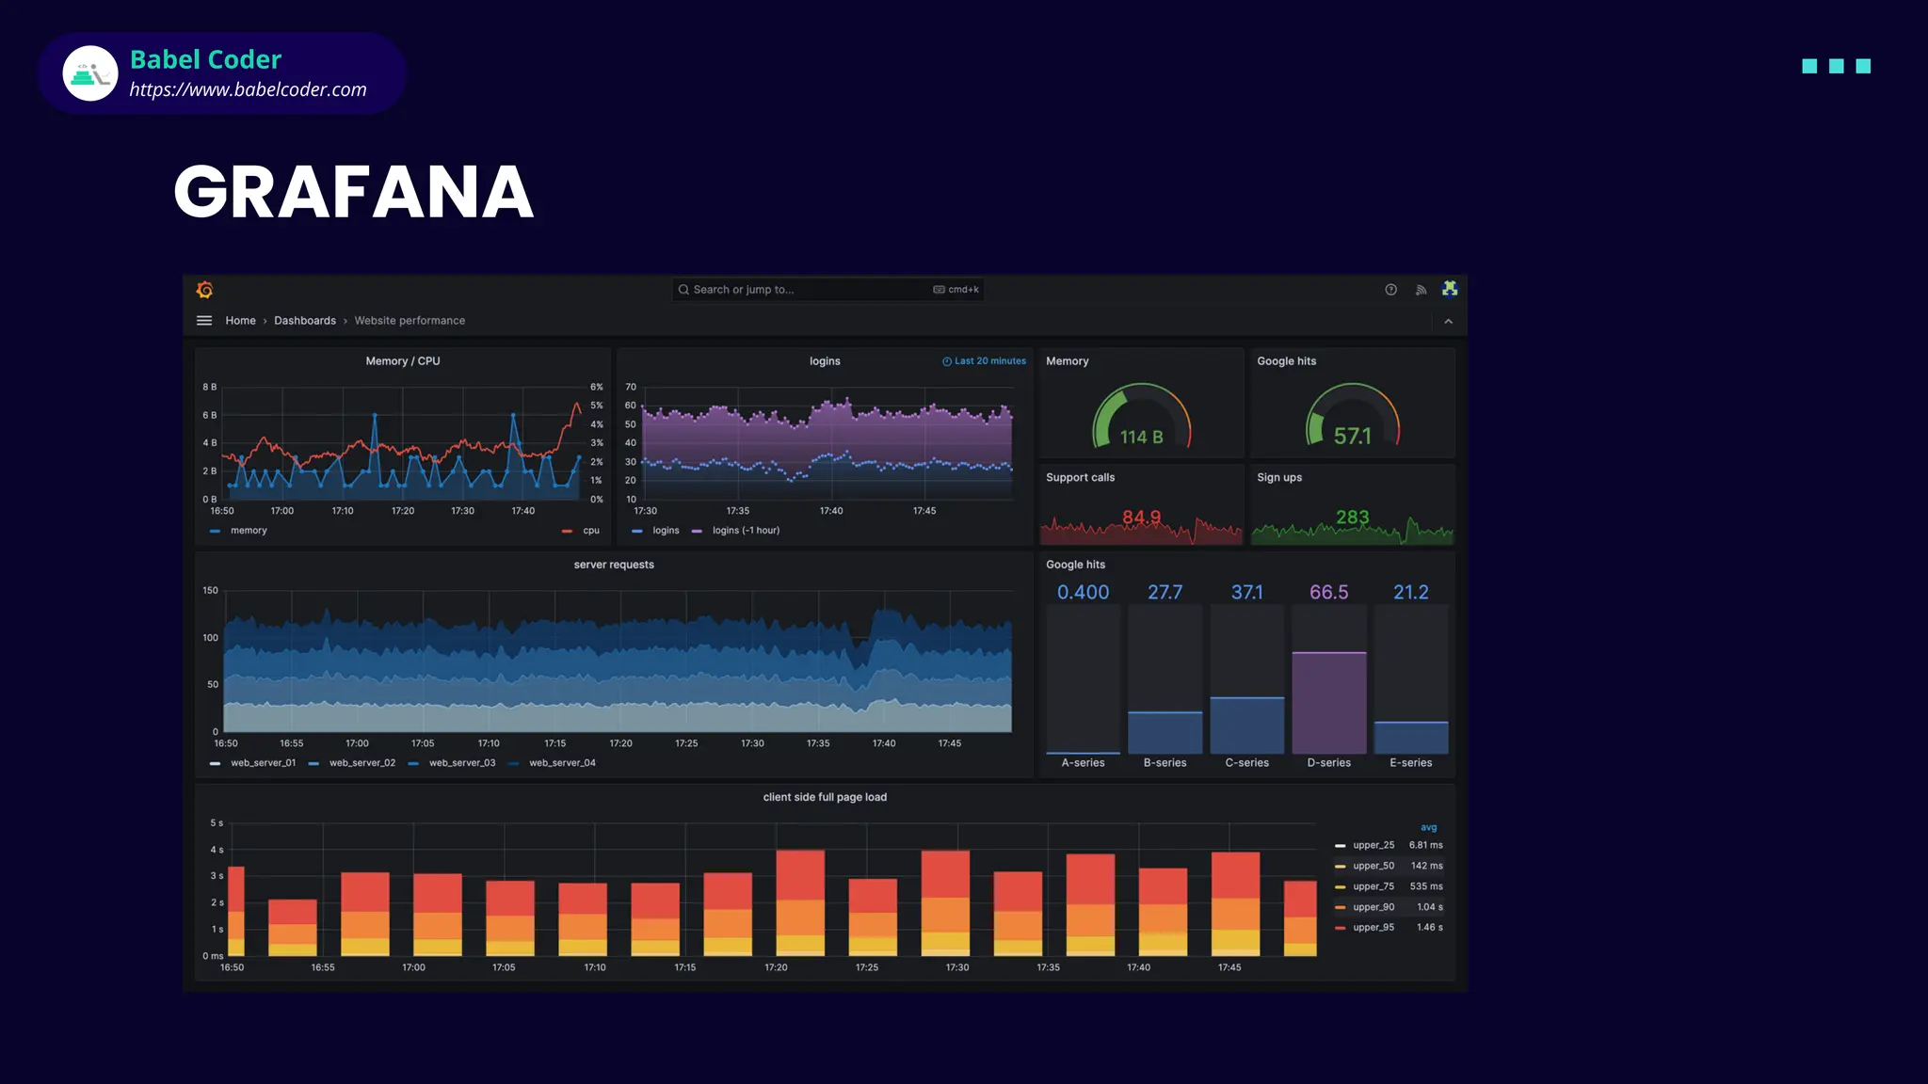
Task: Click the Babel Coder logo avatar
Action: [x=90, y=73]
